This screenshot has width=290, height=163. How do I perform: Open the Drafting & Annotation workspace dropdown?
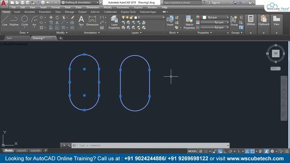coord(80,3)
